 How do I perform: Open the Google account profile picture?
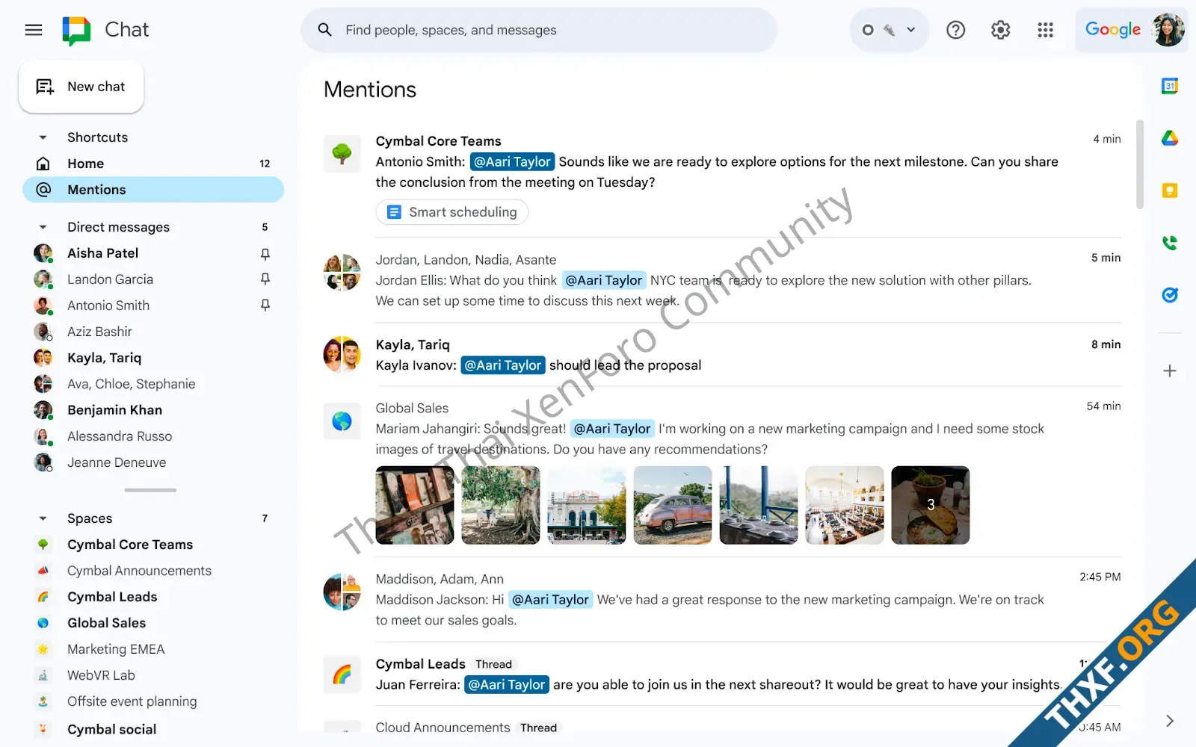coord(1168,30)
